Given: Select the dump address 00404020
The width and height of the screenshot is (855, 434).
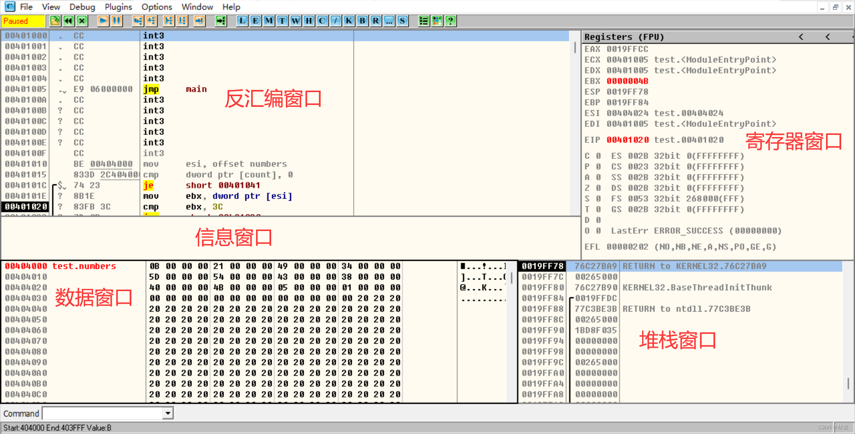Looking at the screenshot, I should pos(26,288).
